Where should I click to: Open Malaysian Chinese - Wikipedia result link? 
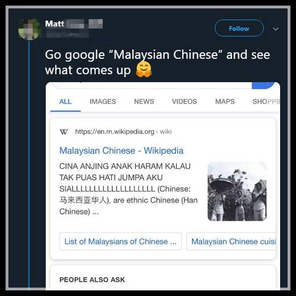pos(121,151)
